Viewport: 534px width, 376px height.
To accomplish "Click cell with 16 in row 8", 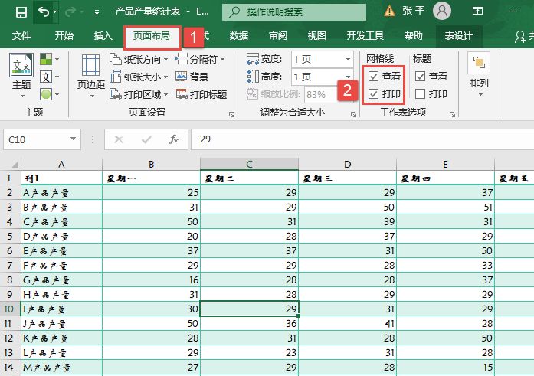I will 151,280.
